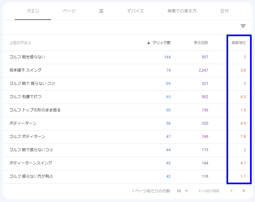Go to previous page arrow
This screenshot has height=202, width=255.
point(231,191)
